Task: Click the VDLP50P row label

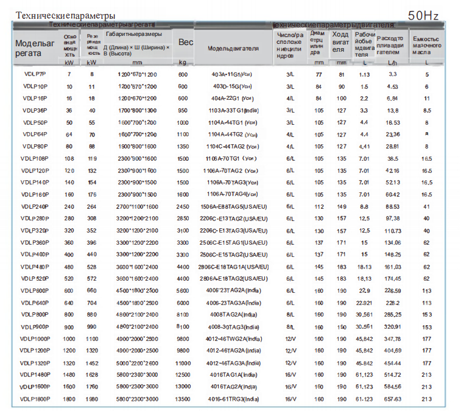Action: (x=35, y=122)
